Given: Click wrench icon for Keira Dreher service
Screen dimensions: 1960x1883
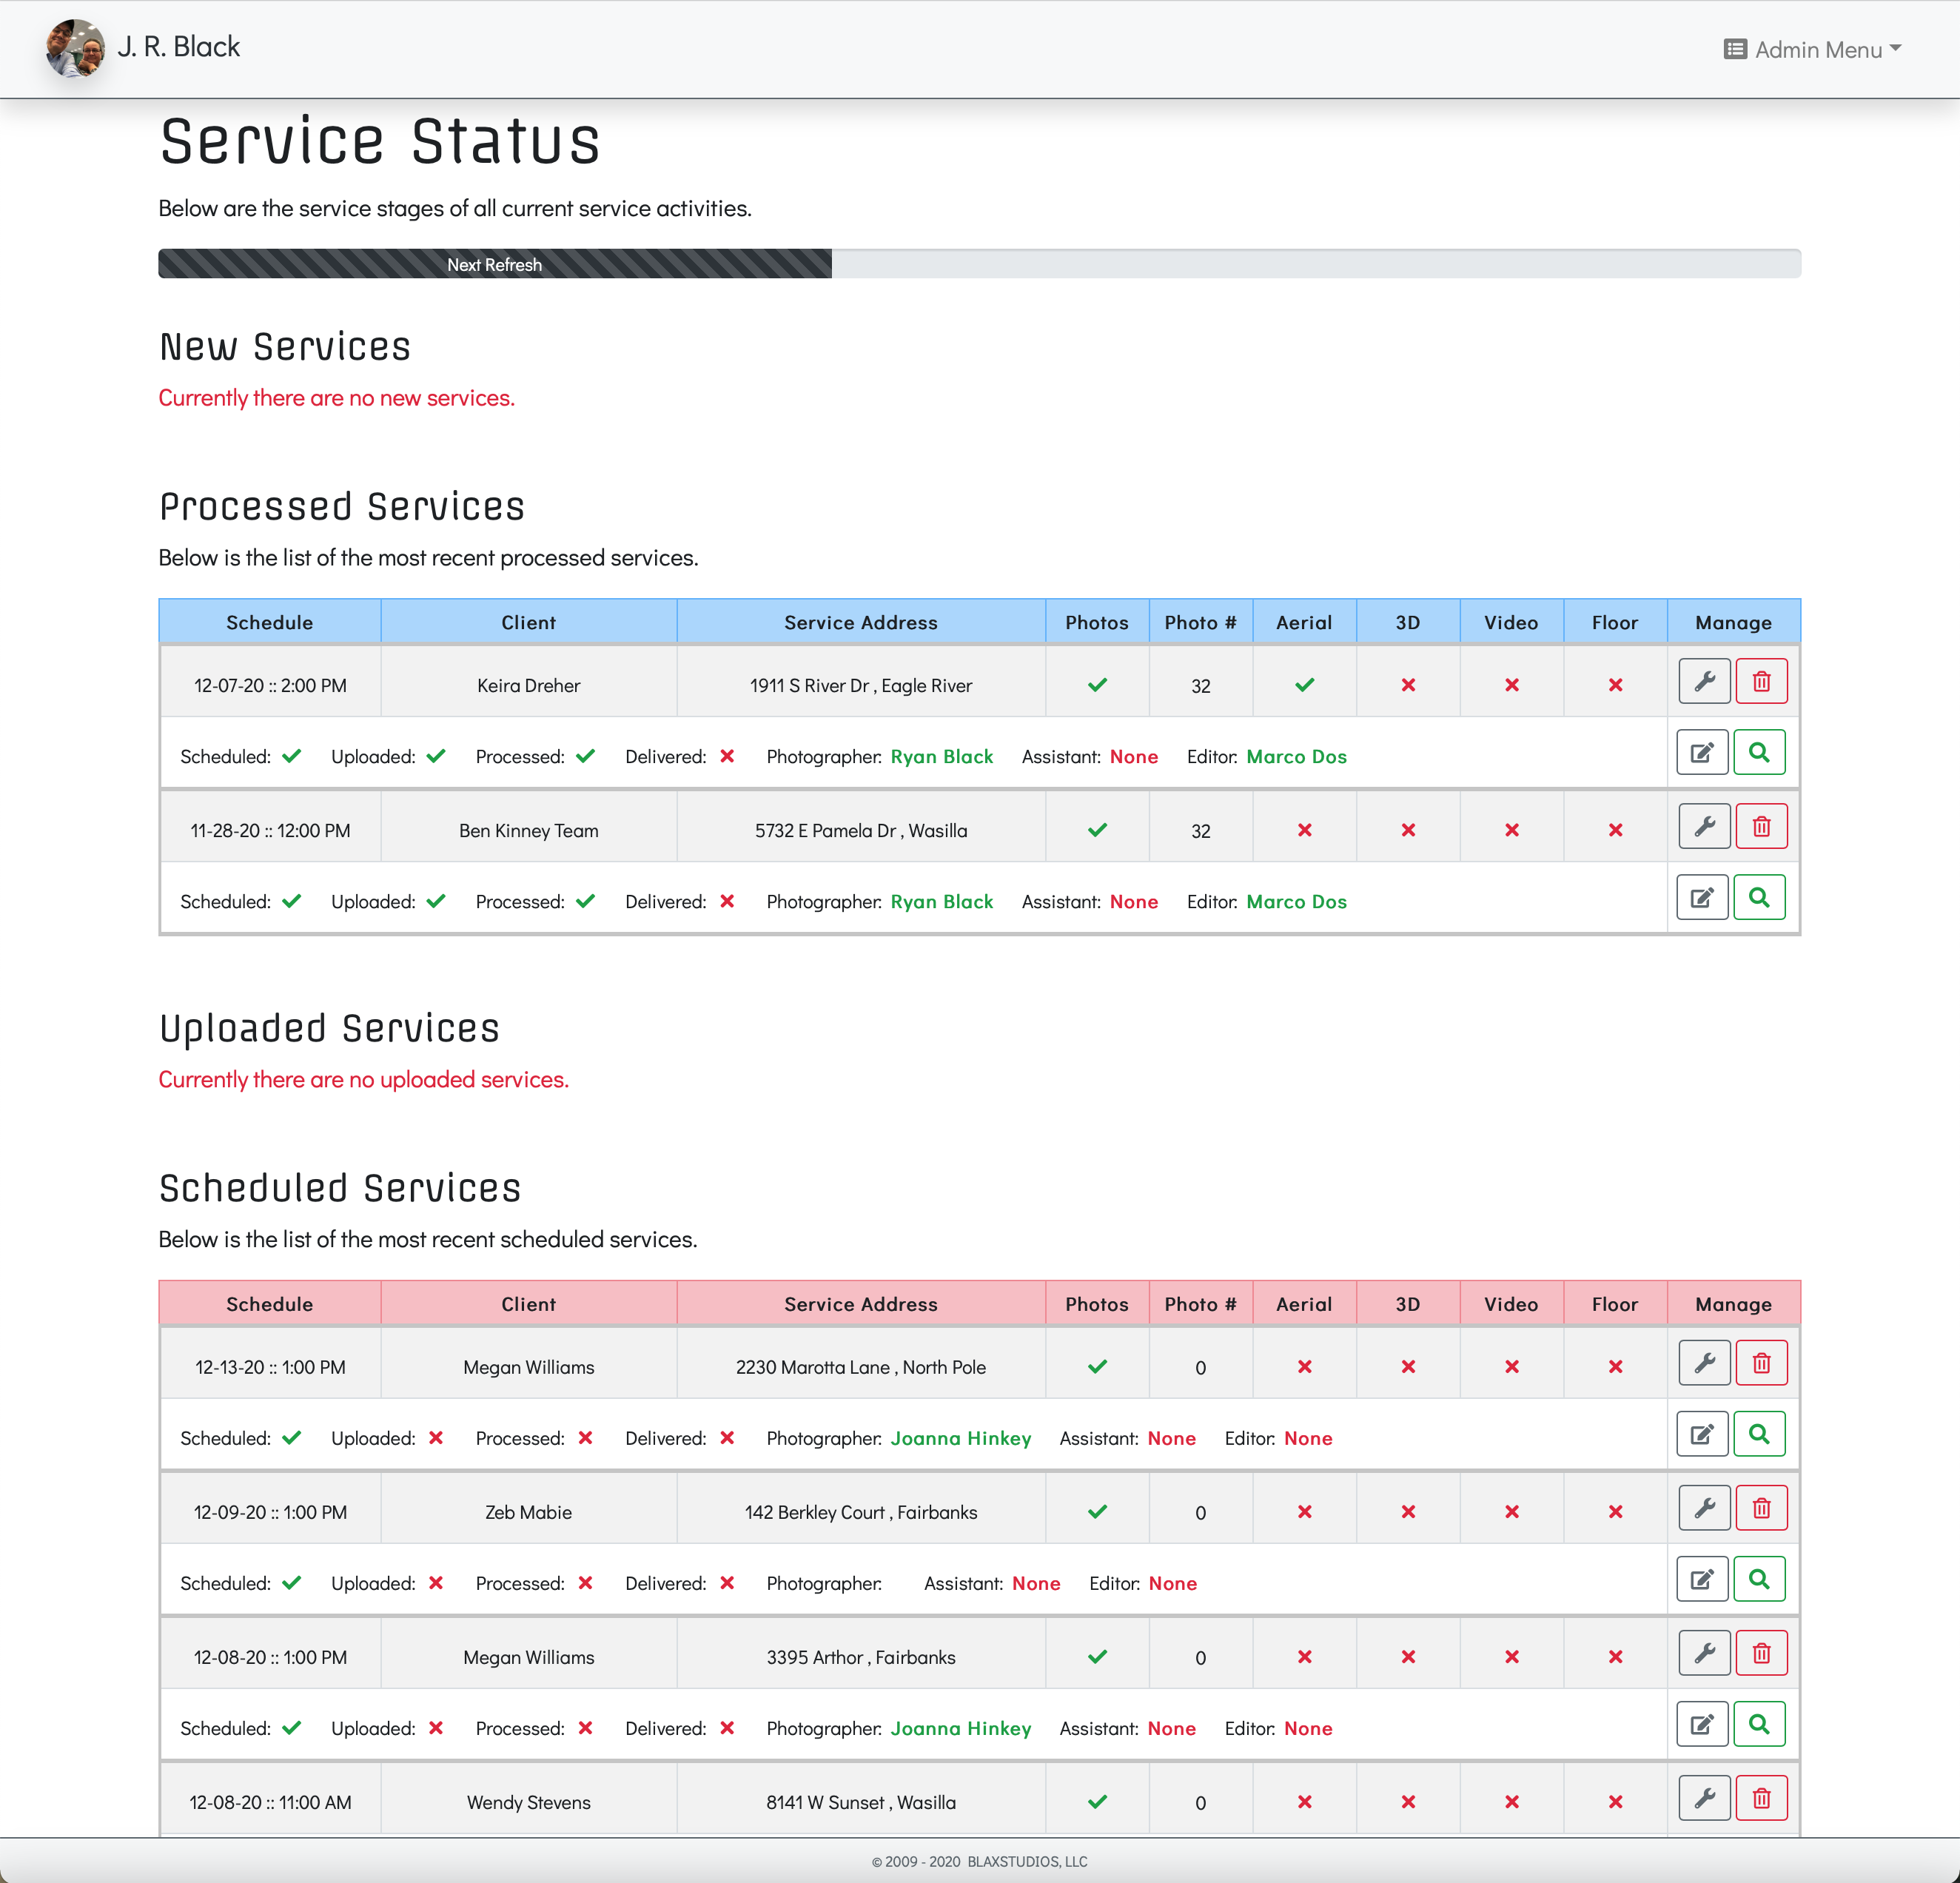Looking at the screenshot, I should pyautogui.click(x=1704, y=682).
